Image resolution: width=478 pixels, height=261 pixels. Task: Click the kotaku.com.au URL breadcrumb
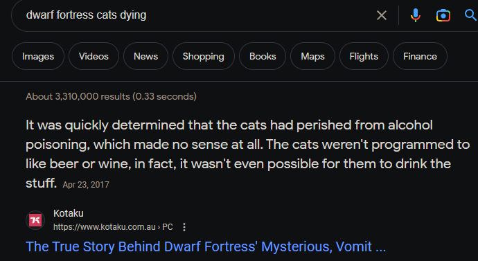(x=113, y=227)
